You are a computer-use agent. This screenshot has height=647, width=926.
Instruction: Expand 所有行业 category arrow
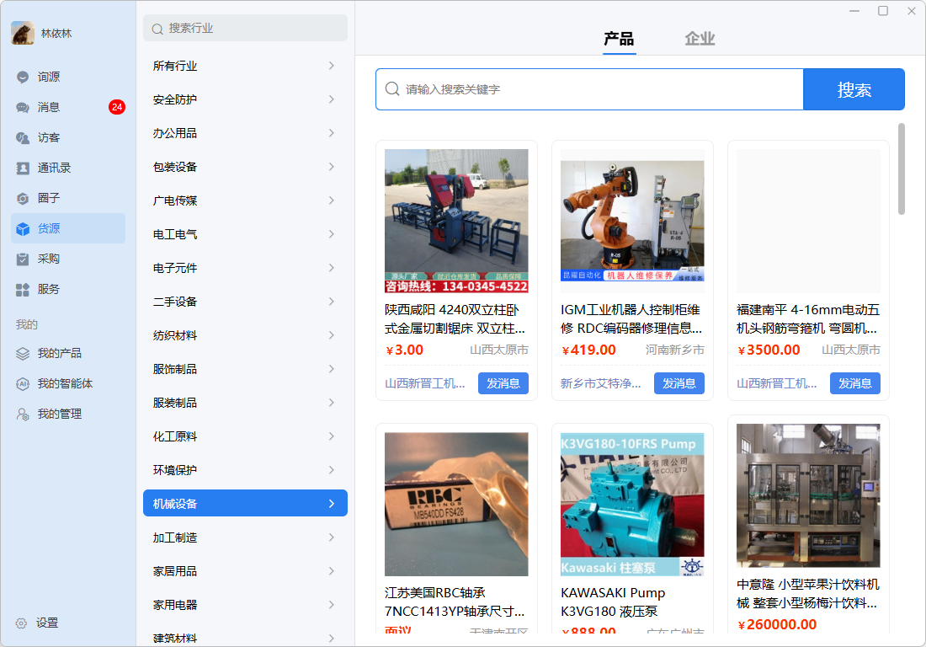click(x=332, y=66)
